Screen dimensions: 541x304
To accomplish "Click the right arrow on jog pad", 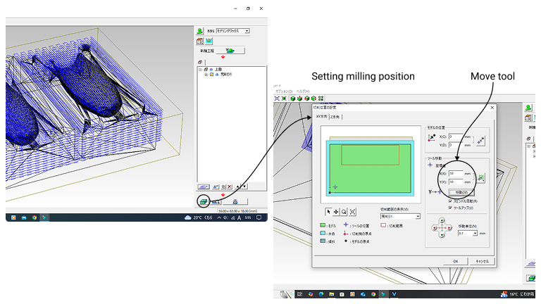I will tap(449, 228).
